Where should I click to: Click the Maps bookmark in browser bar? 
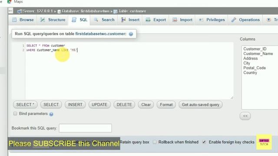tap(18, 2)
